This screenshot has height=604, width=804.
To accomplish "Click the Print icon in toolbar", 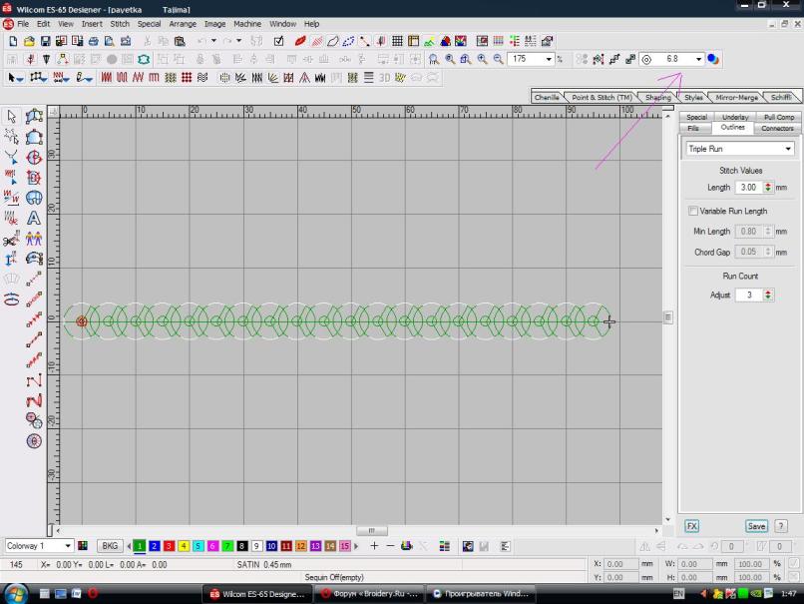I will pyautogui.click(x=93, y=41).
